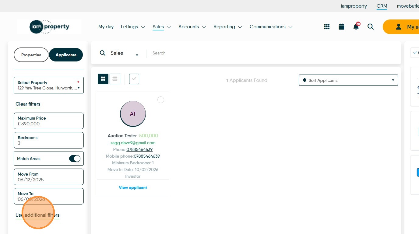419x234 pixels.
Task: Open the calendar icon in header
Action: (x=341, y=27)
